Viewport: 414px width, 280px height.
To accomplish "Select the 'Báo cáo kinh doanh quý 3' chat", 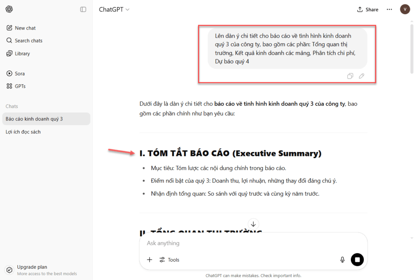I will tap(34, 119).
